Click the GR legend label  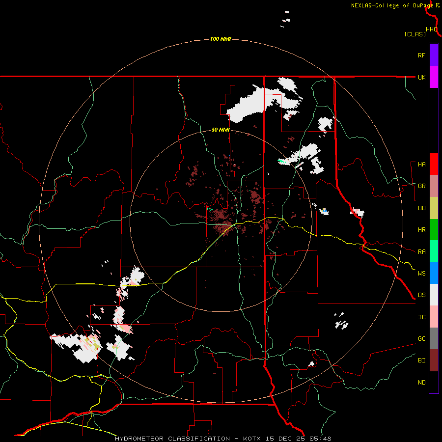pos(421,186)
